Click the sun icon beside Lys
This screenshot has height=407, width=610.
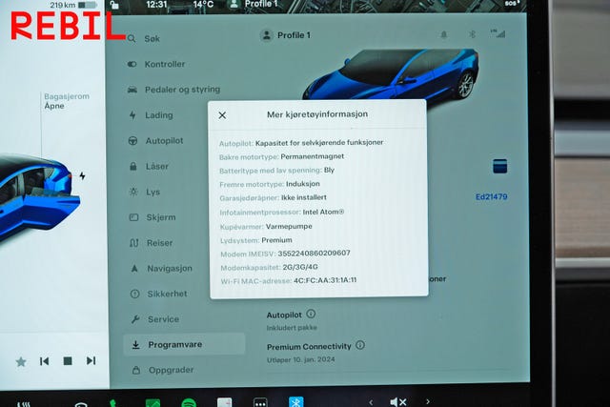click(133, 192)
